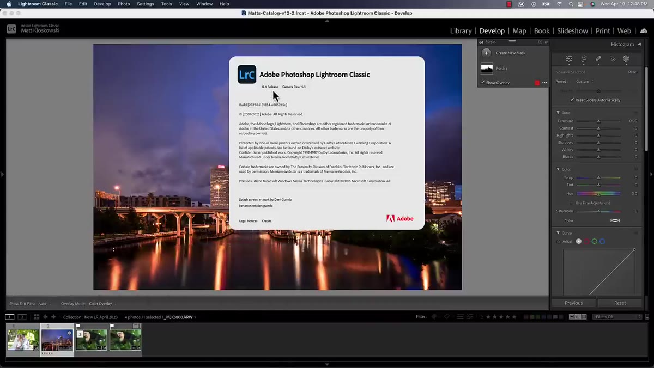Toggle Reset Sliders Automatically checkbox

pyautogui.click(x=572, y=100)
